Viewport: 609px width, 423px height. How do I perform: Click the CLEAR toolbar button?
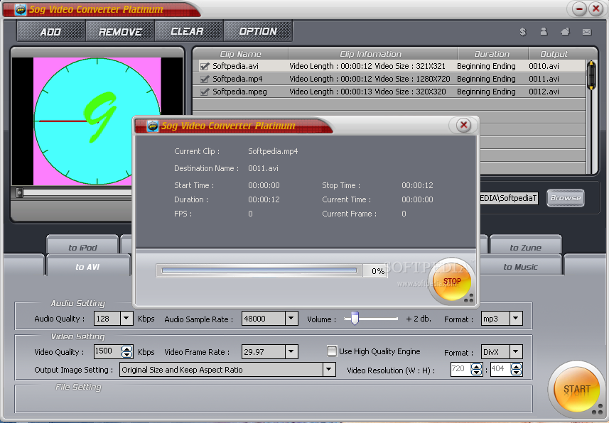[188, 31]
